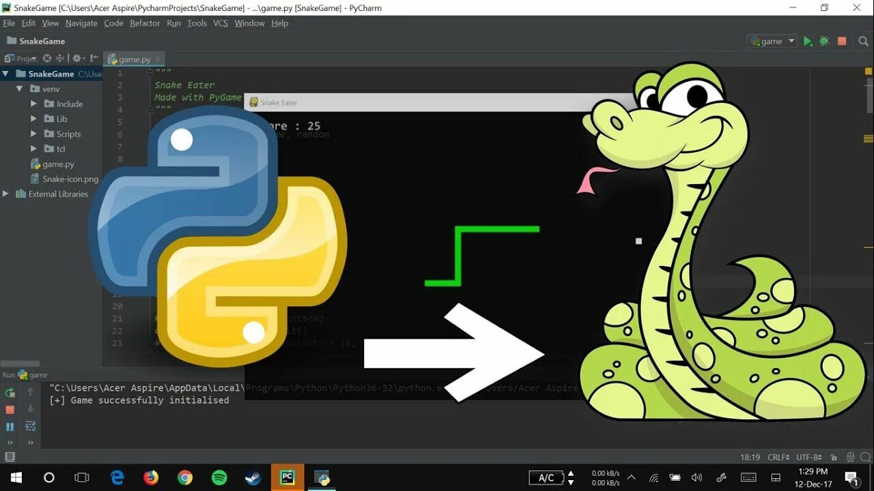Screen dimensions: 874x491
Task: Rerun game from the Run panel
Action: [x=10, y=393]
